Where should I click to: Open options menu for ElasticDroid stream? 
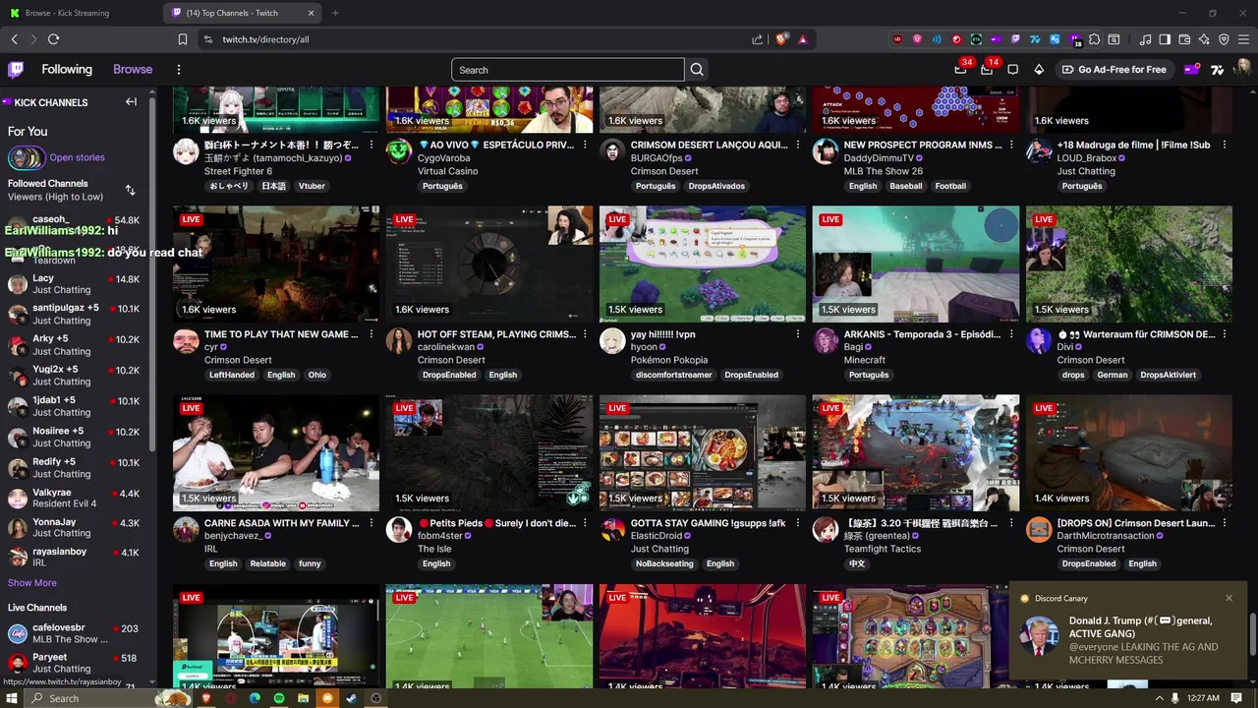(x=797, y=523)
